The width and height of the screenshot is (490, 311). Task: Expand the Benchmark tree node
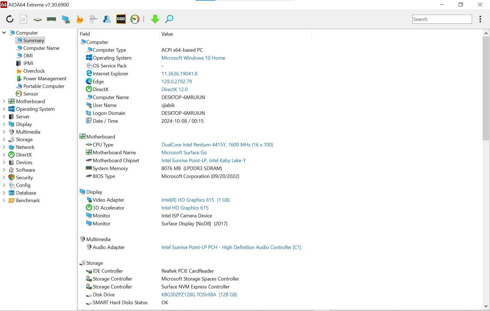point(4,200)
